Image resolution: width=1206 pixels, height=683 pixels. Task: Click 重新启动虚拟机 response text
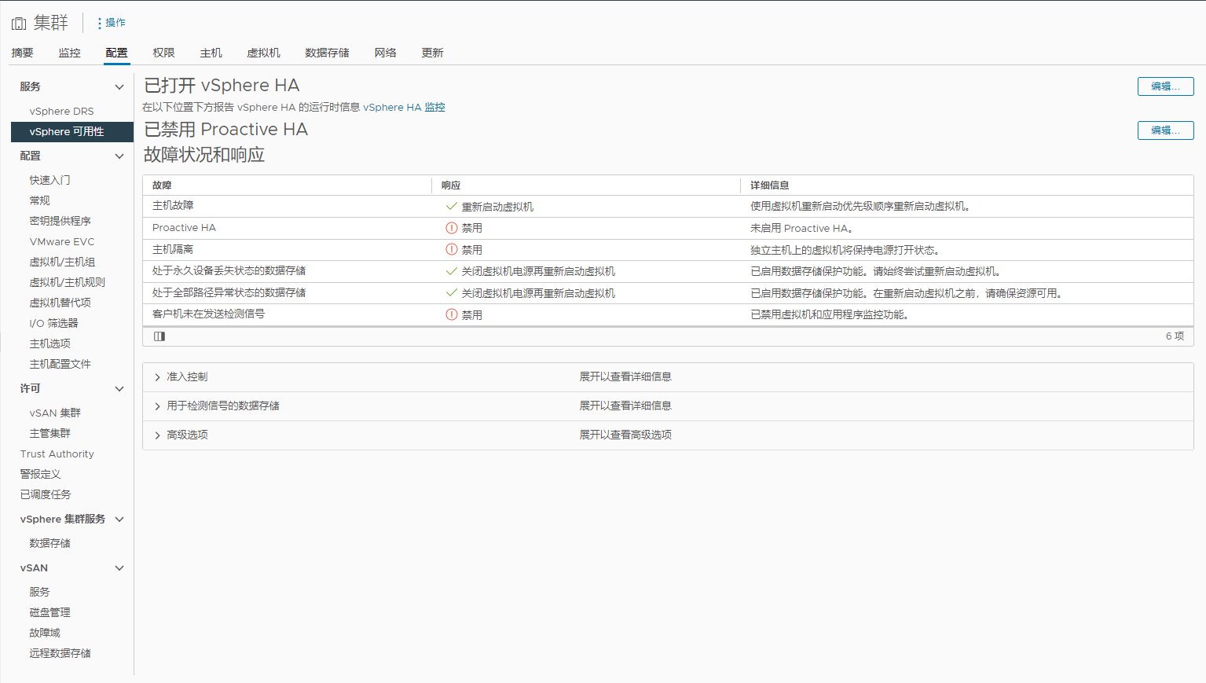497,207
